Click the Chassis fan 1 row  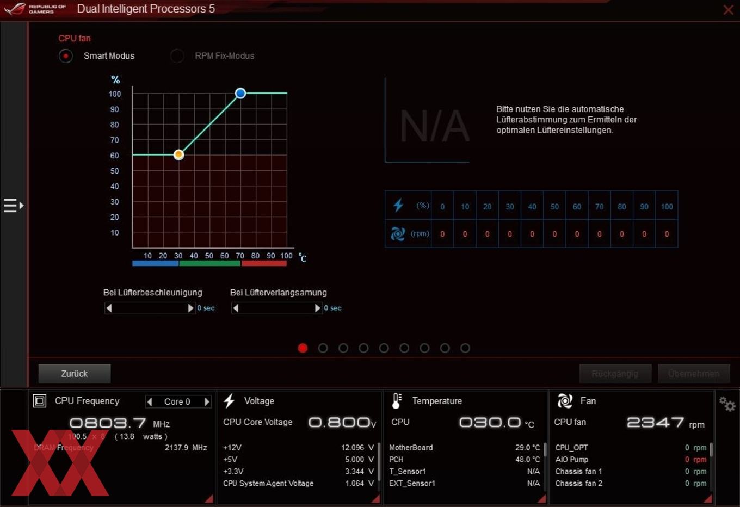point(631,472)
